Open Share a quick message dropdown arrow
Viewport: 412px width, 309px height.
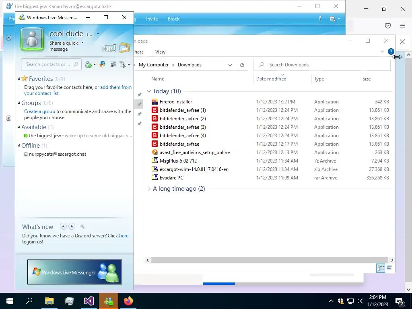click(82, 42)
